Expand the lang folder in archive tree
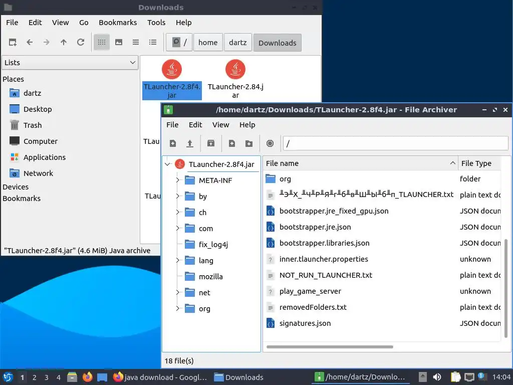The height and width of the screenshot is (385, 513). coord(178,260)
